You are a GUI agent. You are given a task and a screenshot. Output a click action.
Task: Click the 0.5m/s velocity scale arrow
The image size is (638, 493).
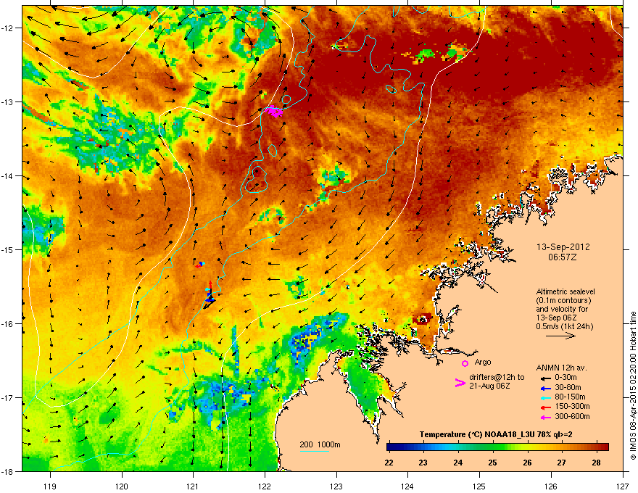click(560, 336)
